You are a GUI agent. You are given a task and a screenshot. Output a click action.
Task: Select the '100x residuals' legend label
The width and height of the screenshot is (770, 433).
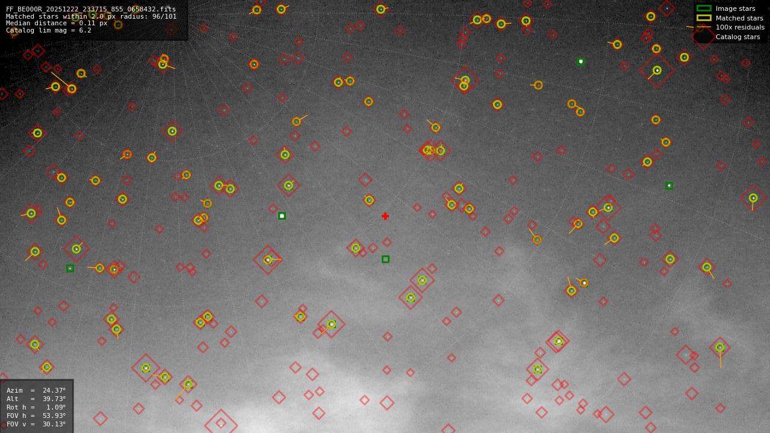[740, 28]
